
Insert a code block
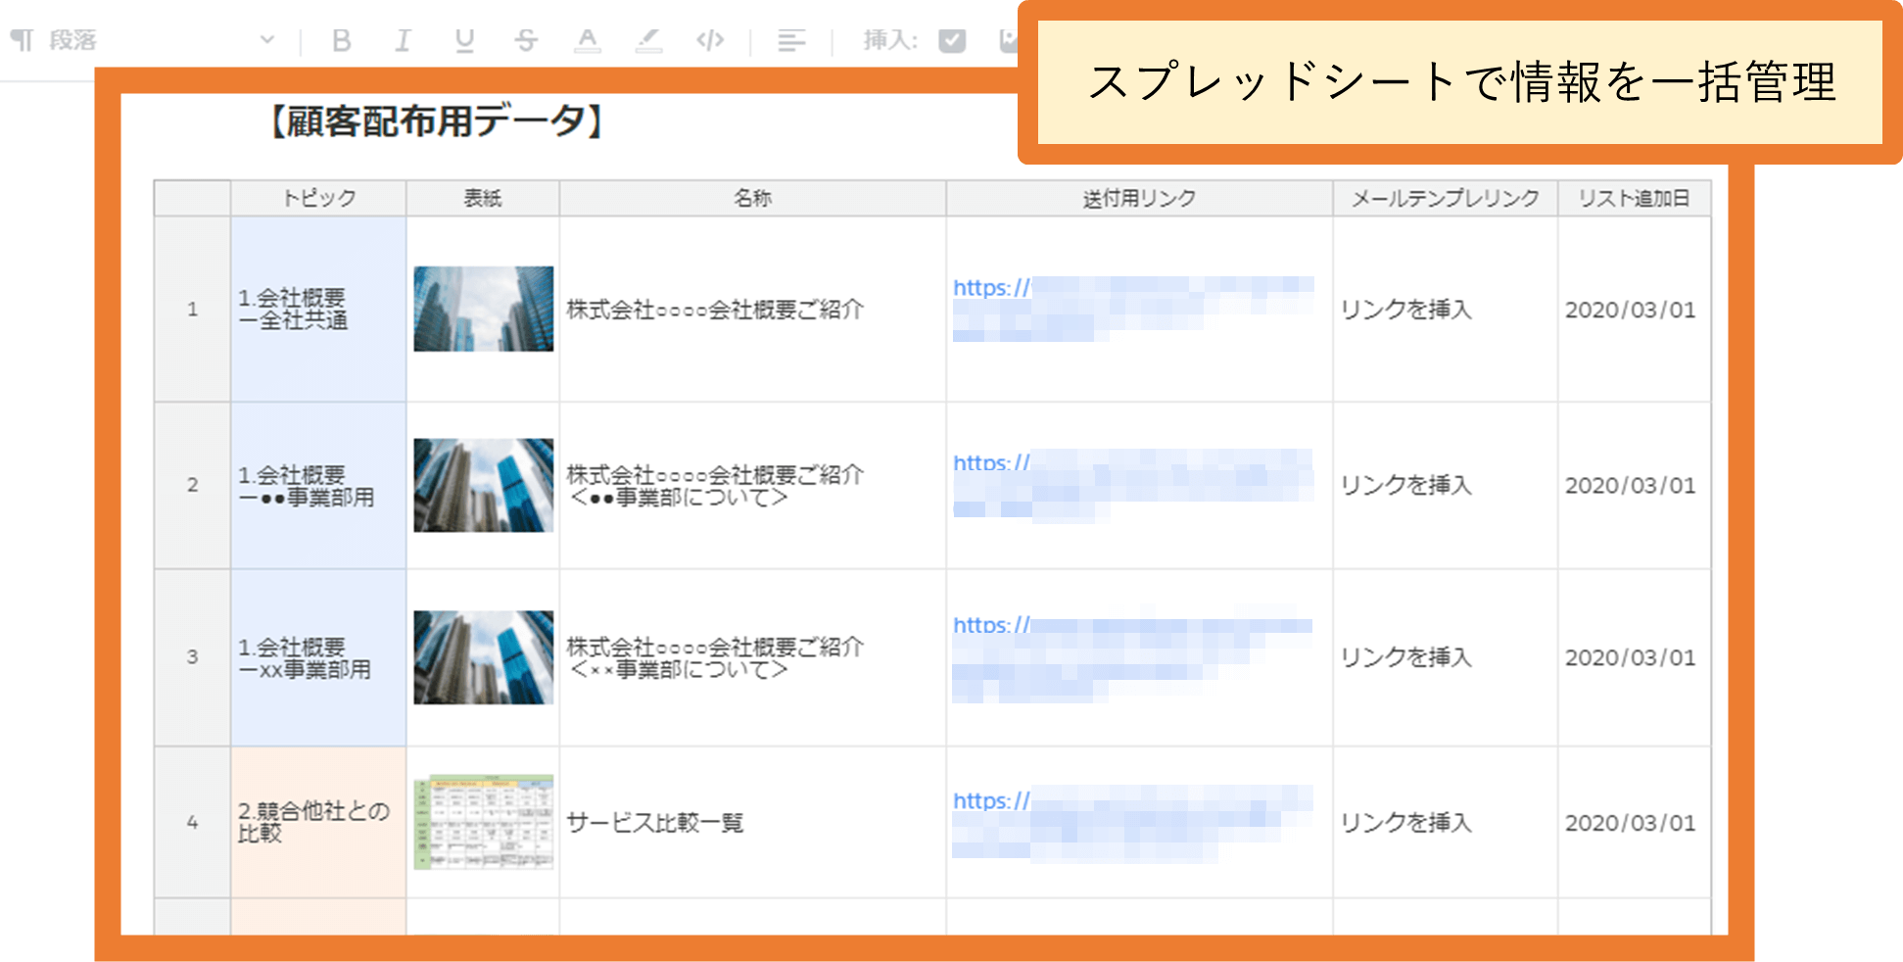pyautogui.click(x=712, y=39)
